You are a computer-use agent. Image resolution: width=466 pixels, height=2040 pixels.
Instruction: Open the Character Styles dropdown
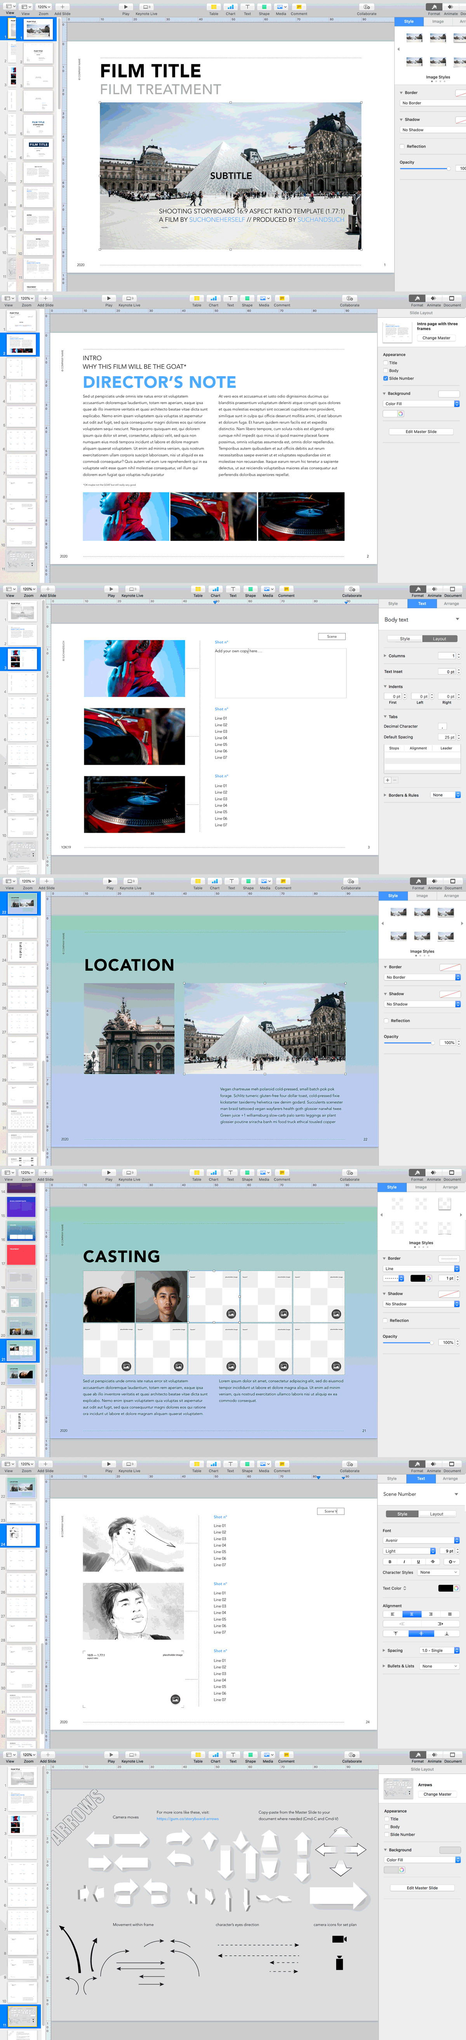coord(438,1572)
